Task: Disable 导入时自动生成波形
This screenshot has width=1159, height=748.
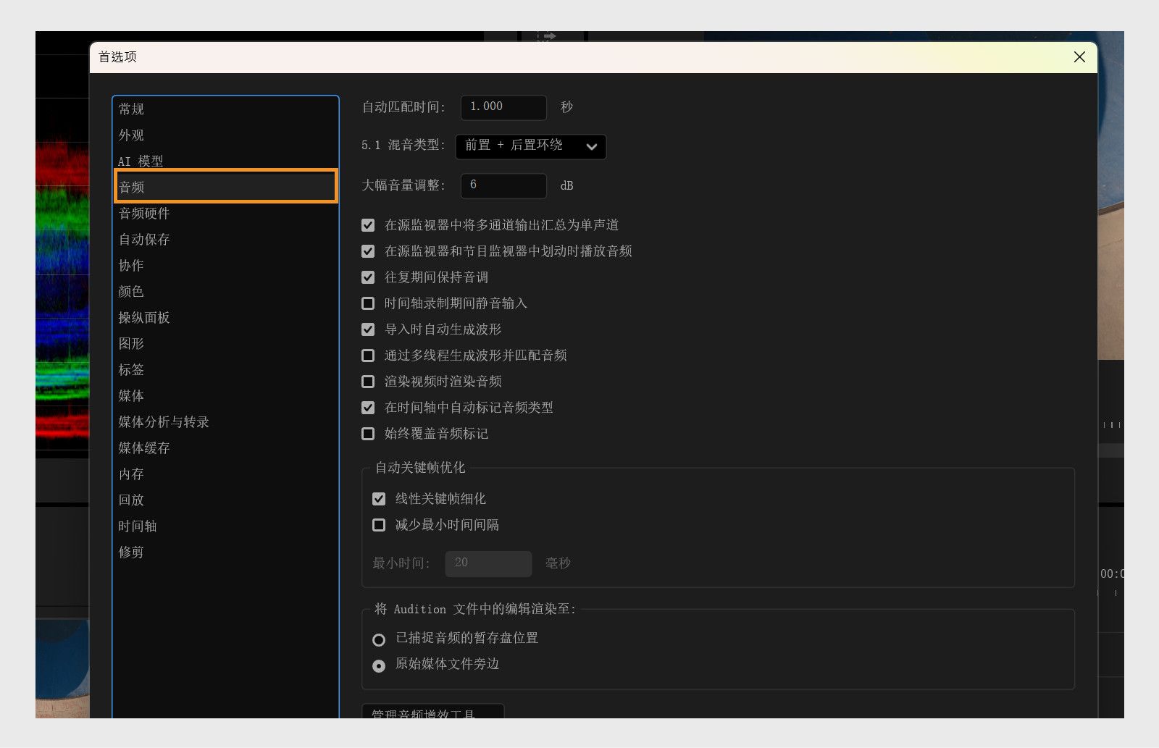Action: point(368,329)
